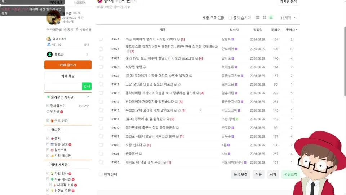The height and width of the screenshot is (195, 346).
Task: Open the 컨텐츠 추천 lightbulb board
Action: click(x=62, y=191)
